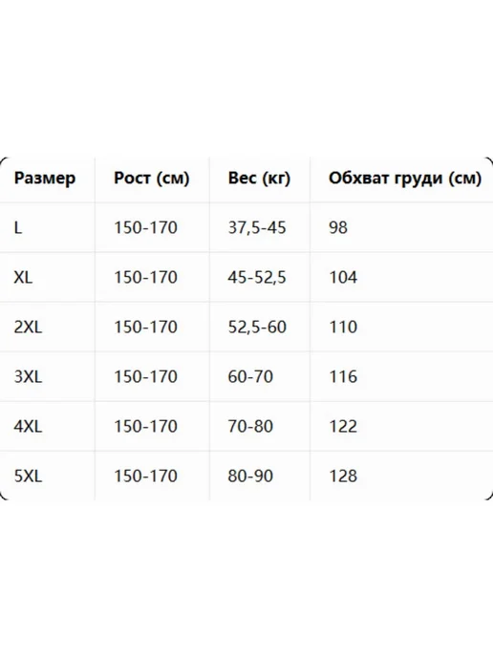Click the Обхват груди (см) header
Viewport: 493px width, 657px height.
point(405,178)
